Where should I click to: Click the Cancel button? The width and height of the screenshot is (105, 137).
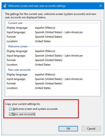[91, 129]
